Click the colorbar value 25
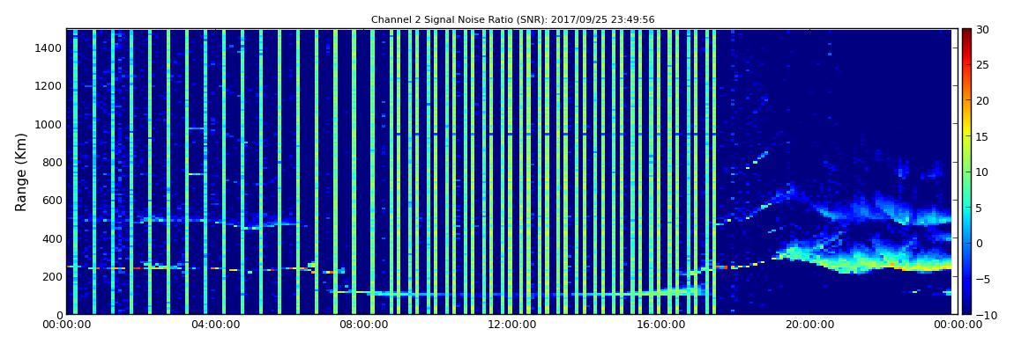1014x358 pixels. coord(982,64)
